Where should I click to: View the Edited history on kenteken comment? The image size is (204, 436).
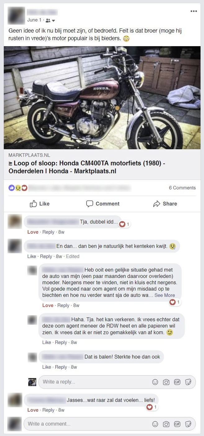(x=73, y=256)
